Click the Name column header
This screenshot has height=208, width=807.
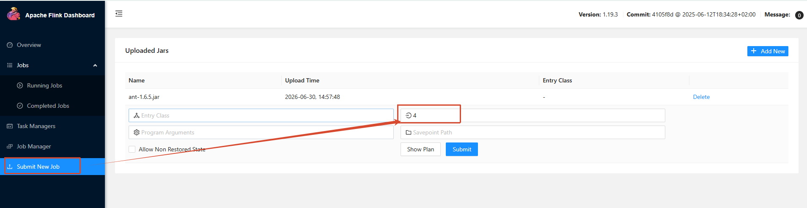137,80
